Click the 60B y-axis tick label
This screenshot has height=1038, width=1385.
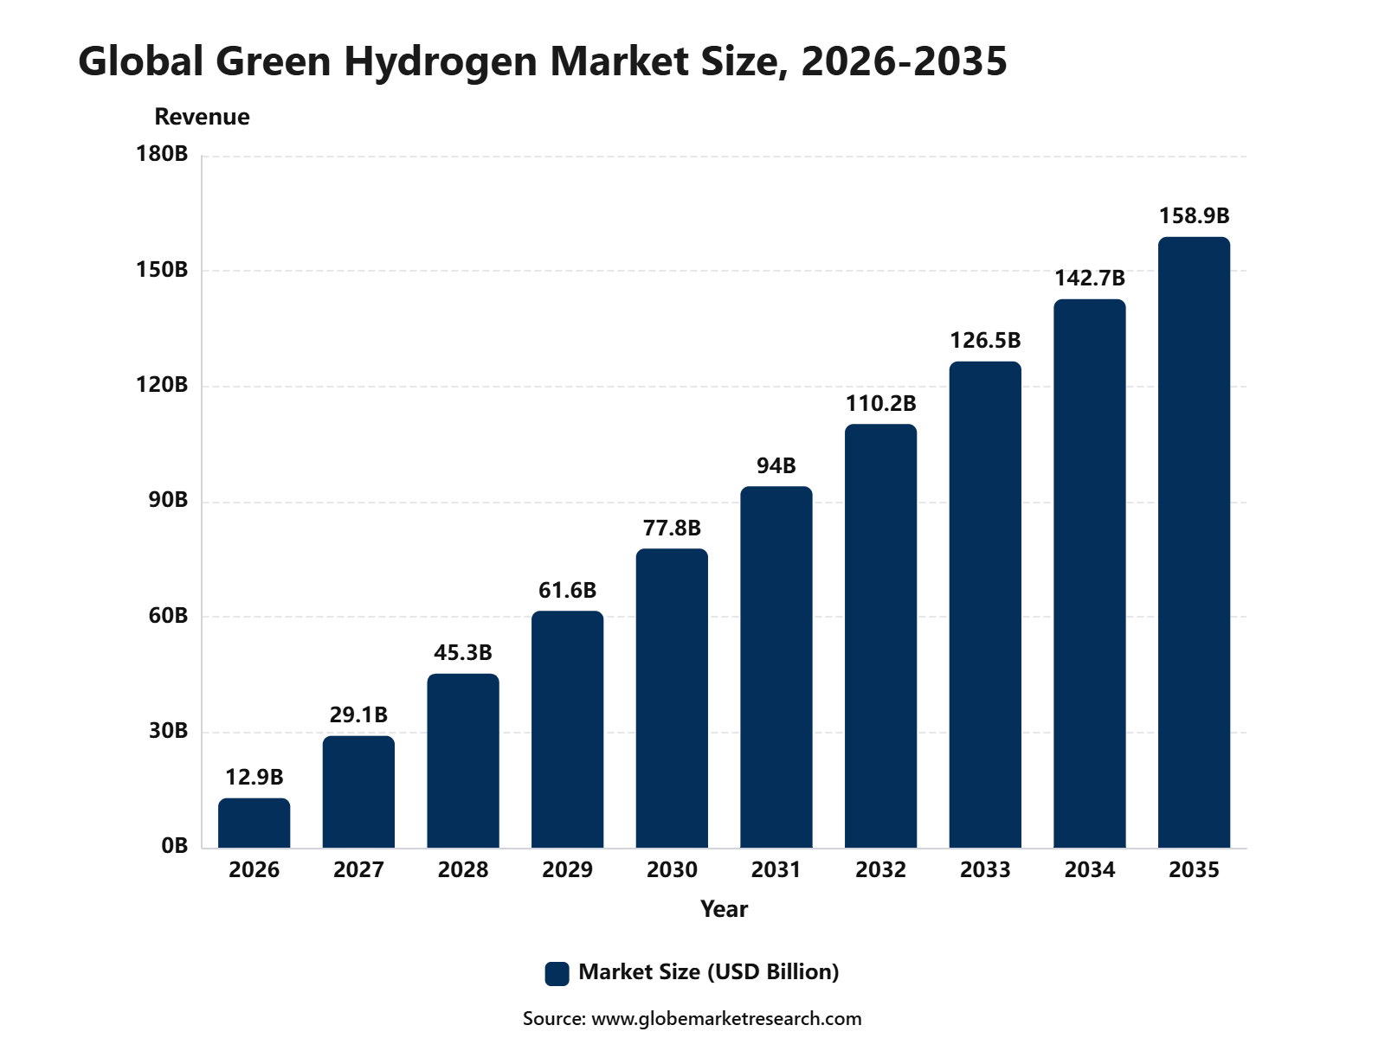tap(168, 616)
